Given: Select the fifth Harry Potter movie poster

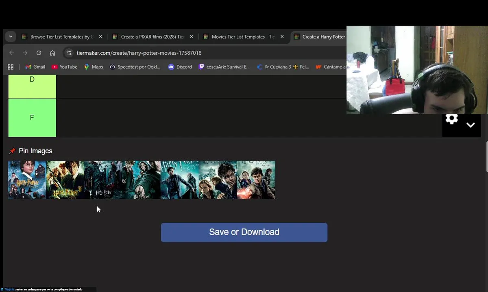Looking at the screenshot, I should pyautogui.click(x=180, y=180).
